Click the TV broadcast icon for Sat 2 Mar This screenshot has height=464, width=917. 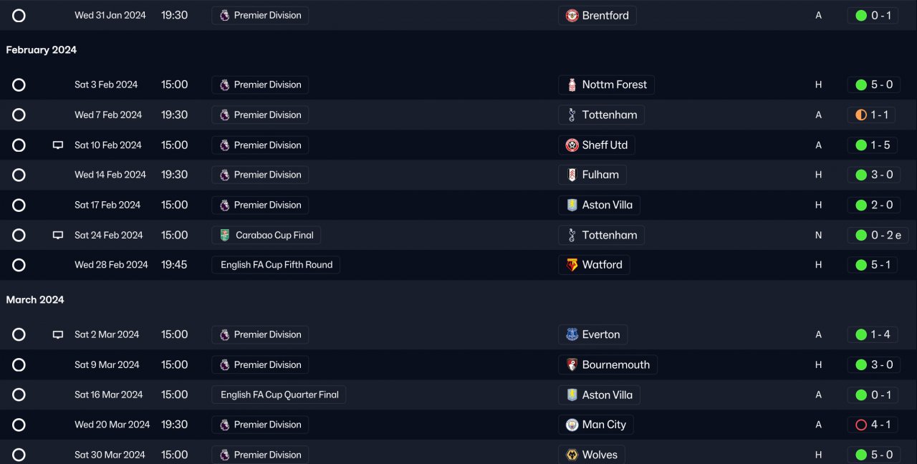coord(58,334)
